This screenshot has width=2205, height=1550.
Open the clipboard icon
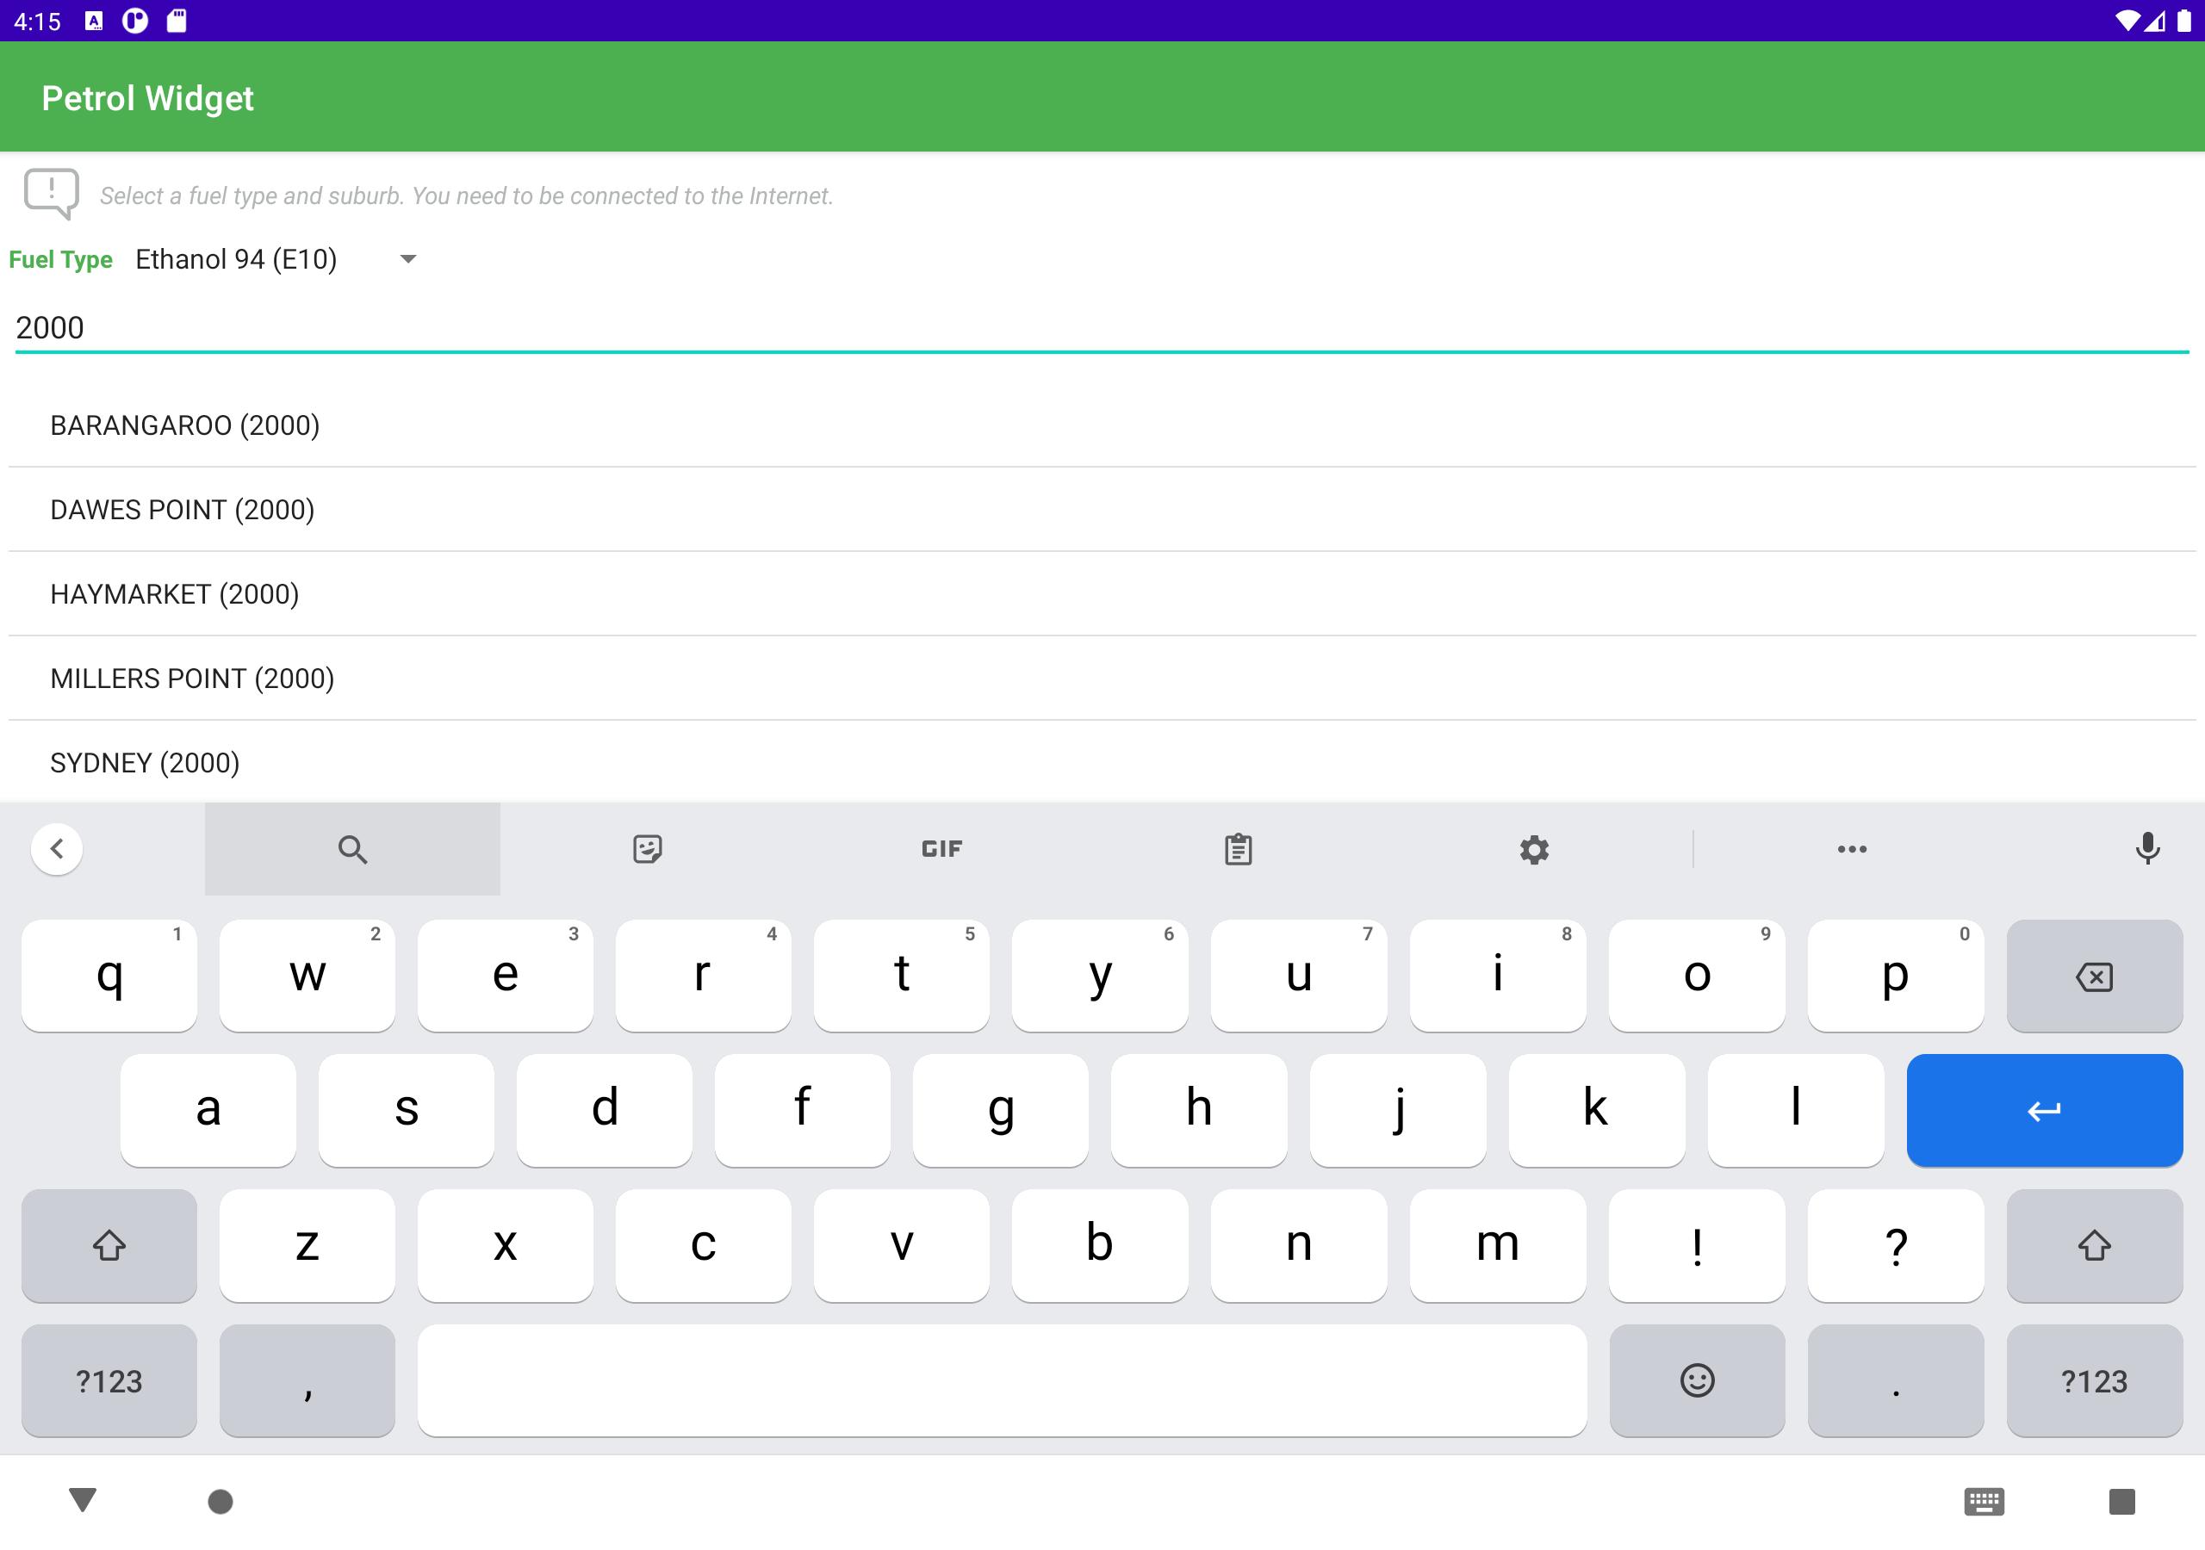[x=1238, y=849]
